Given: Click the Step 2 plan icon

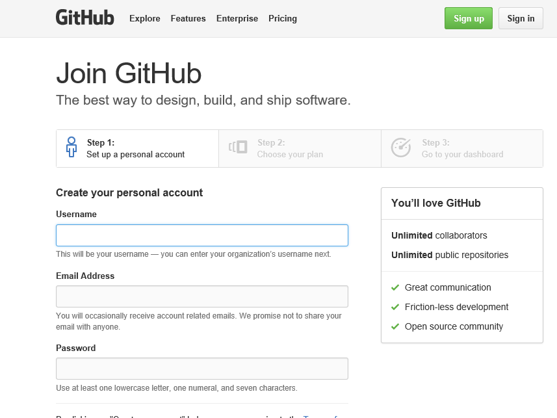Looking at the screenshot, I should (239, 147).
